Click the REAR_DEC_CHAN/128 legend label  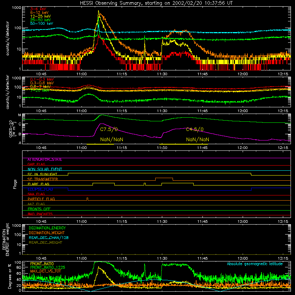[49, 238]
